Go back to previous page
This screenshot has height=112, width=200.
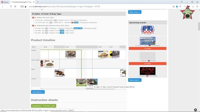click(x=2, y=7)
